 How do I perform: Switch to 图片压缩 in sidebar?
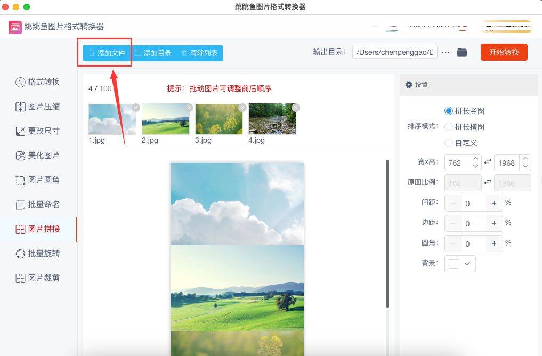[x=37, y=107]
